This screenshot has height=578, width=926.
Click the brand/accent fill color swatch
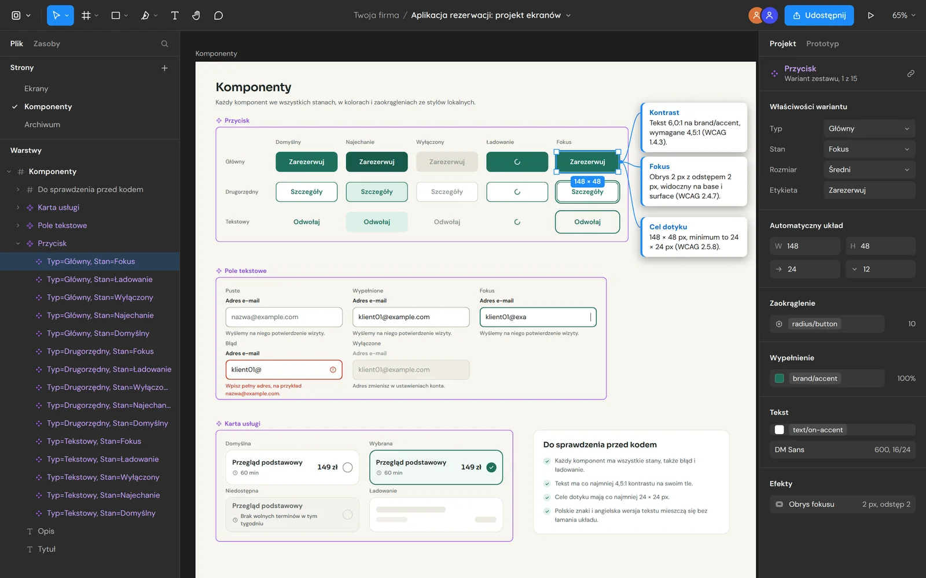tap(779, 379)
